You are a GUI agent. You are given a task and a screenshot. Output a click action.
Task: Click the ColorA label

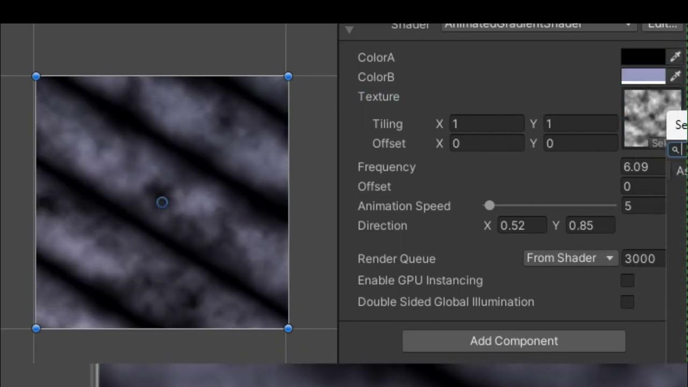[x=376, y=58]
